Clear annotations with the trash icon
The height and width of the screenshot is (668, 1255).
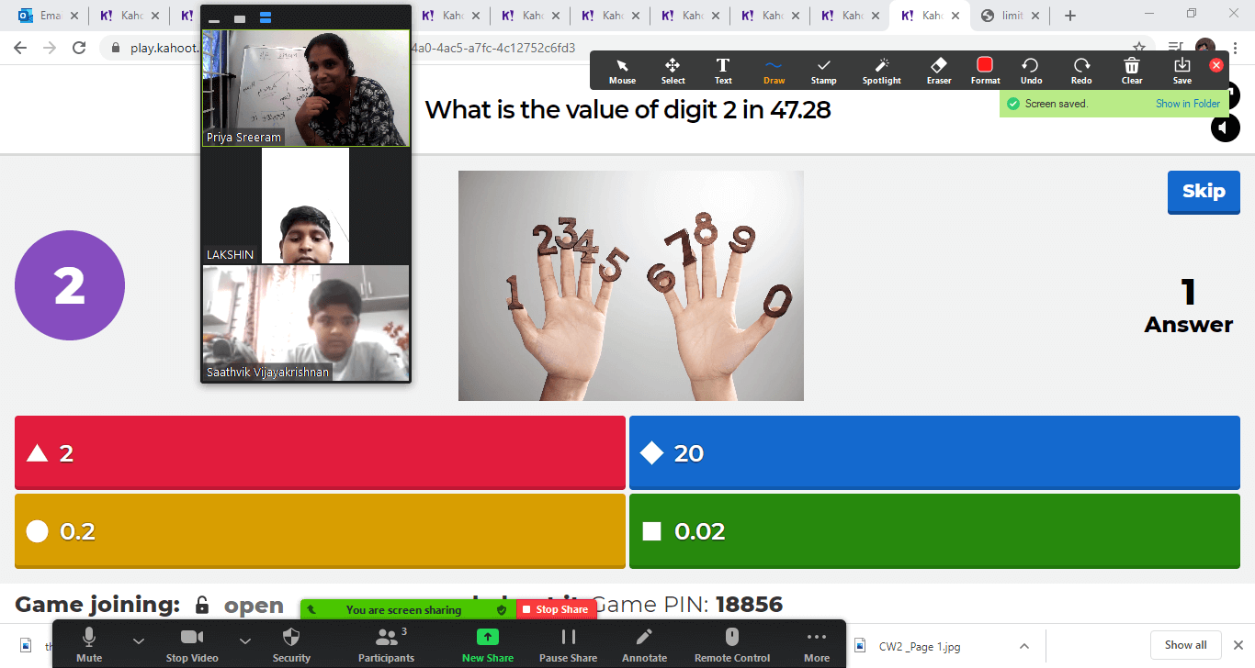1132,70
